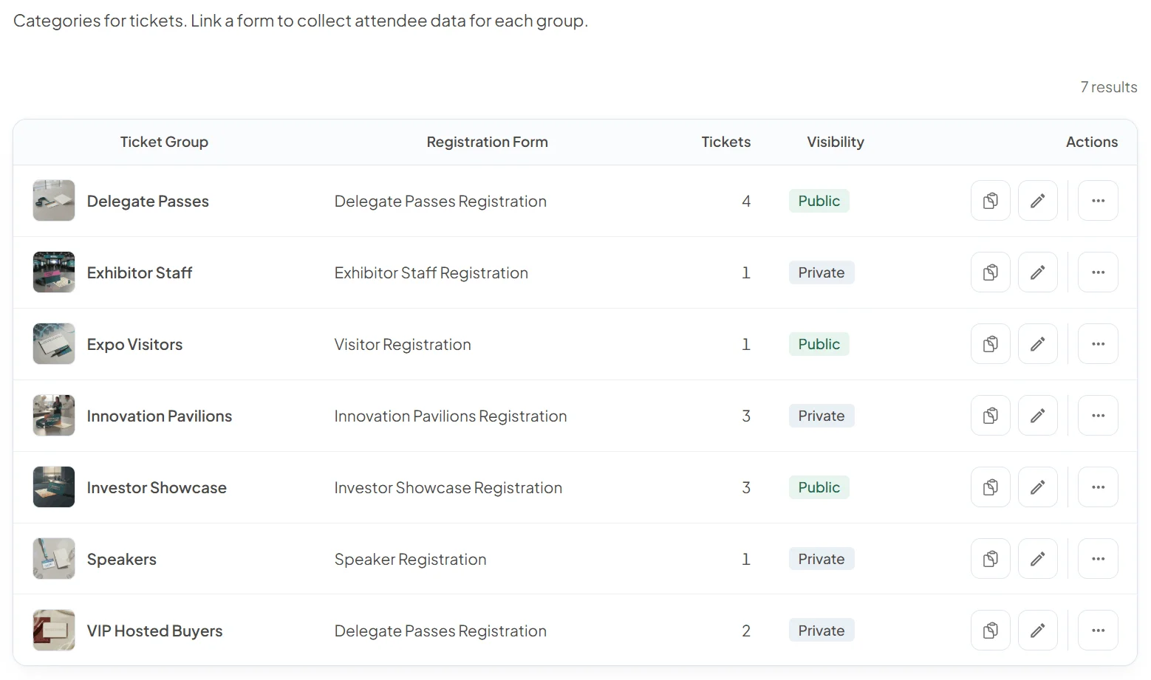Click the Public badge for Delegate Passes

(x=819, y=201)
